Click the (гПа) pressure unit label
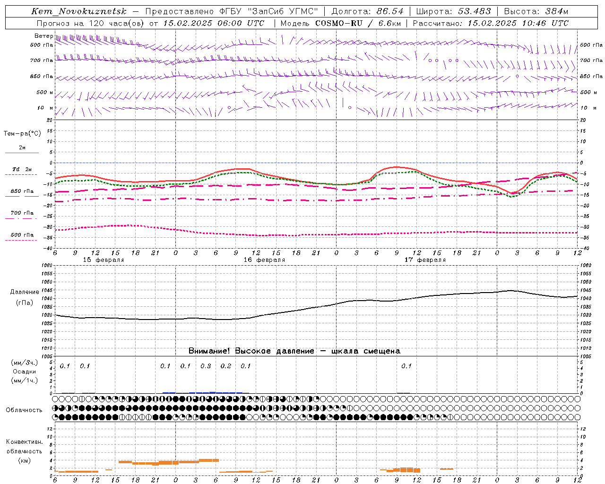 pyautogui.click(x=25, y=303)
